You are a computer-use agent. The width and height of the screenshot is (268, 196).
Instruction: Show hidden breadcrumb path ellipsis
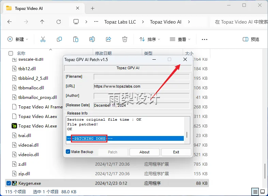click(x=96, y=22)
